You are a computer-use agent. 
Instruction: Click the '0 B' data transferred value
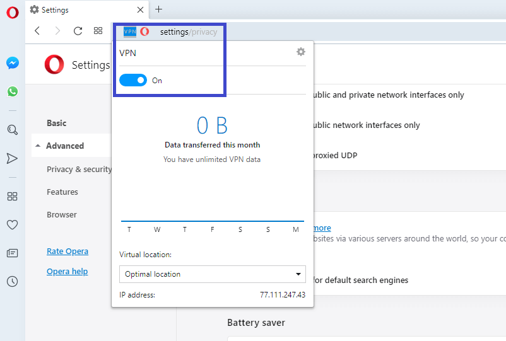(x=212, y=125)
